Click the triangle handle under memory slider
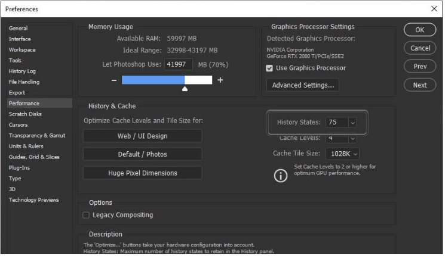Screen dimensions: 445x256 (x=185, y=89)
